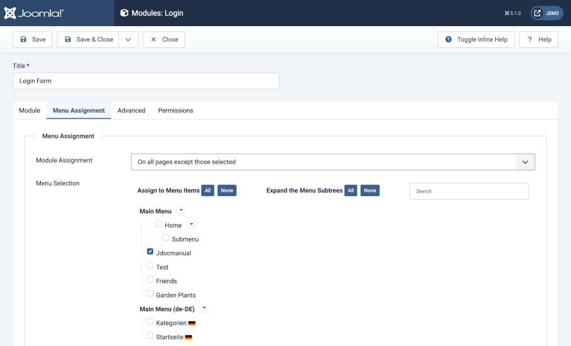Screen dimensions: 571x346
Task: Open the Module Assignment dropdown
Action: tap(333, 162)
